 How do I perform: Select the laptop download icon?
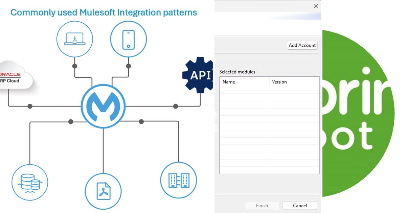point(74,38)
